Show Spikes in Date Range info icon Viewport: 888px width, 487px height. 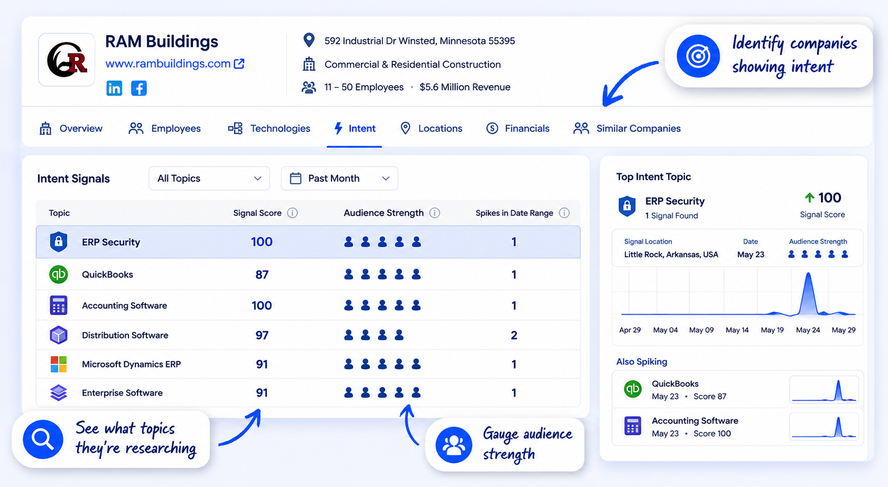point(564,213)
